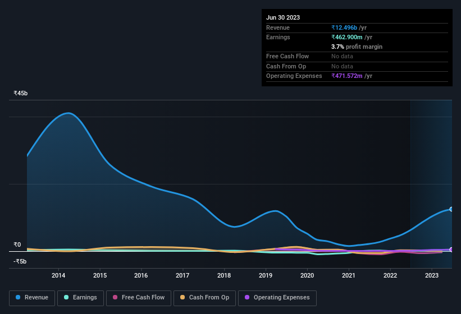461x314 pixels.
Task: Click the 2022 x-axis label
Action: [x=390, y=275]
